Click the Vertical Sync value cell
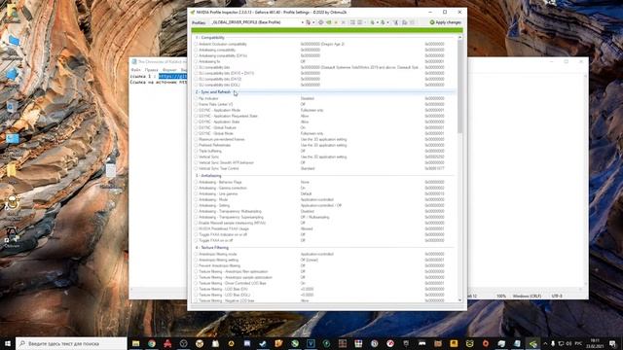623x350 pixels. [x=324, y=157]
